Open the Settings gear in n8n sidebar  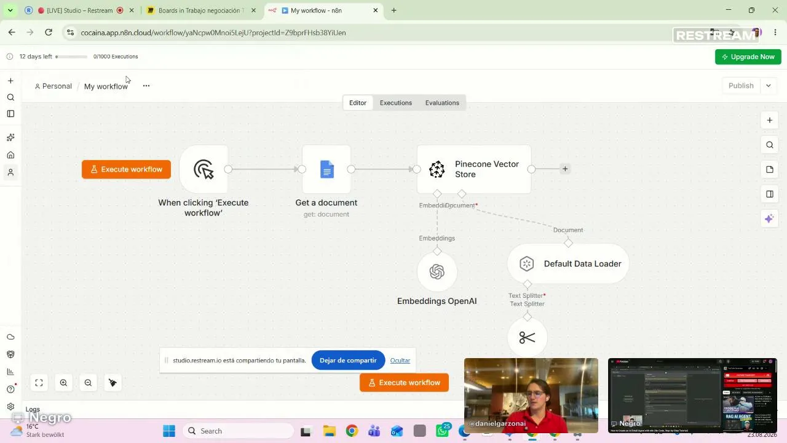[x=10, y=407]
